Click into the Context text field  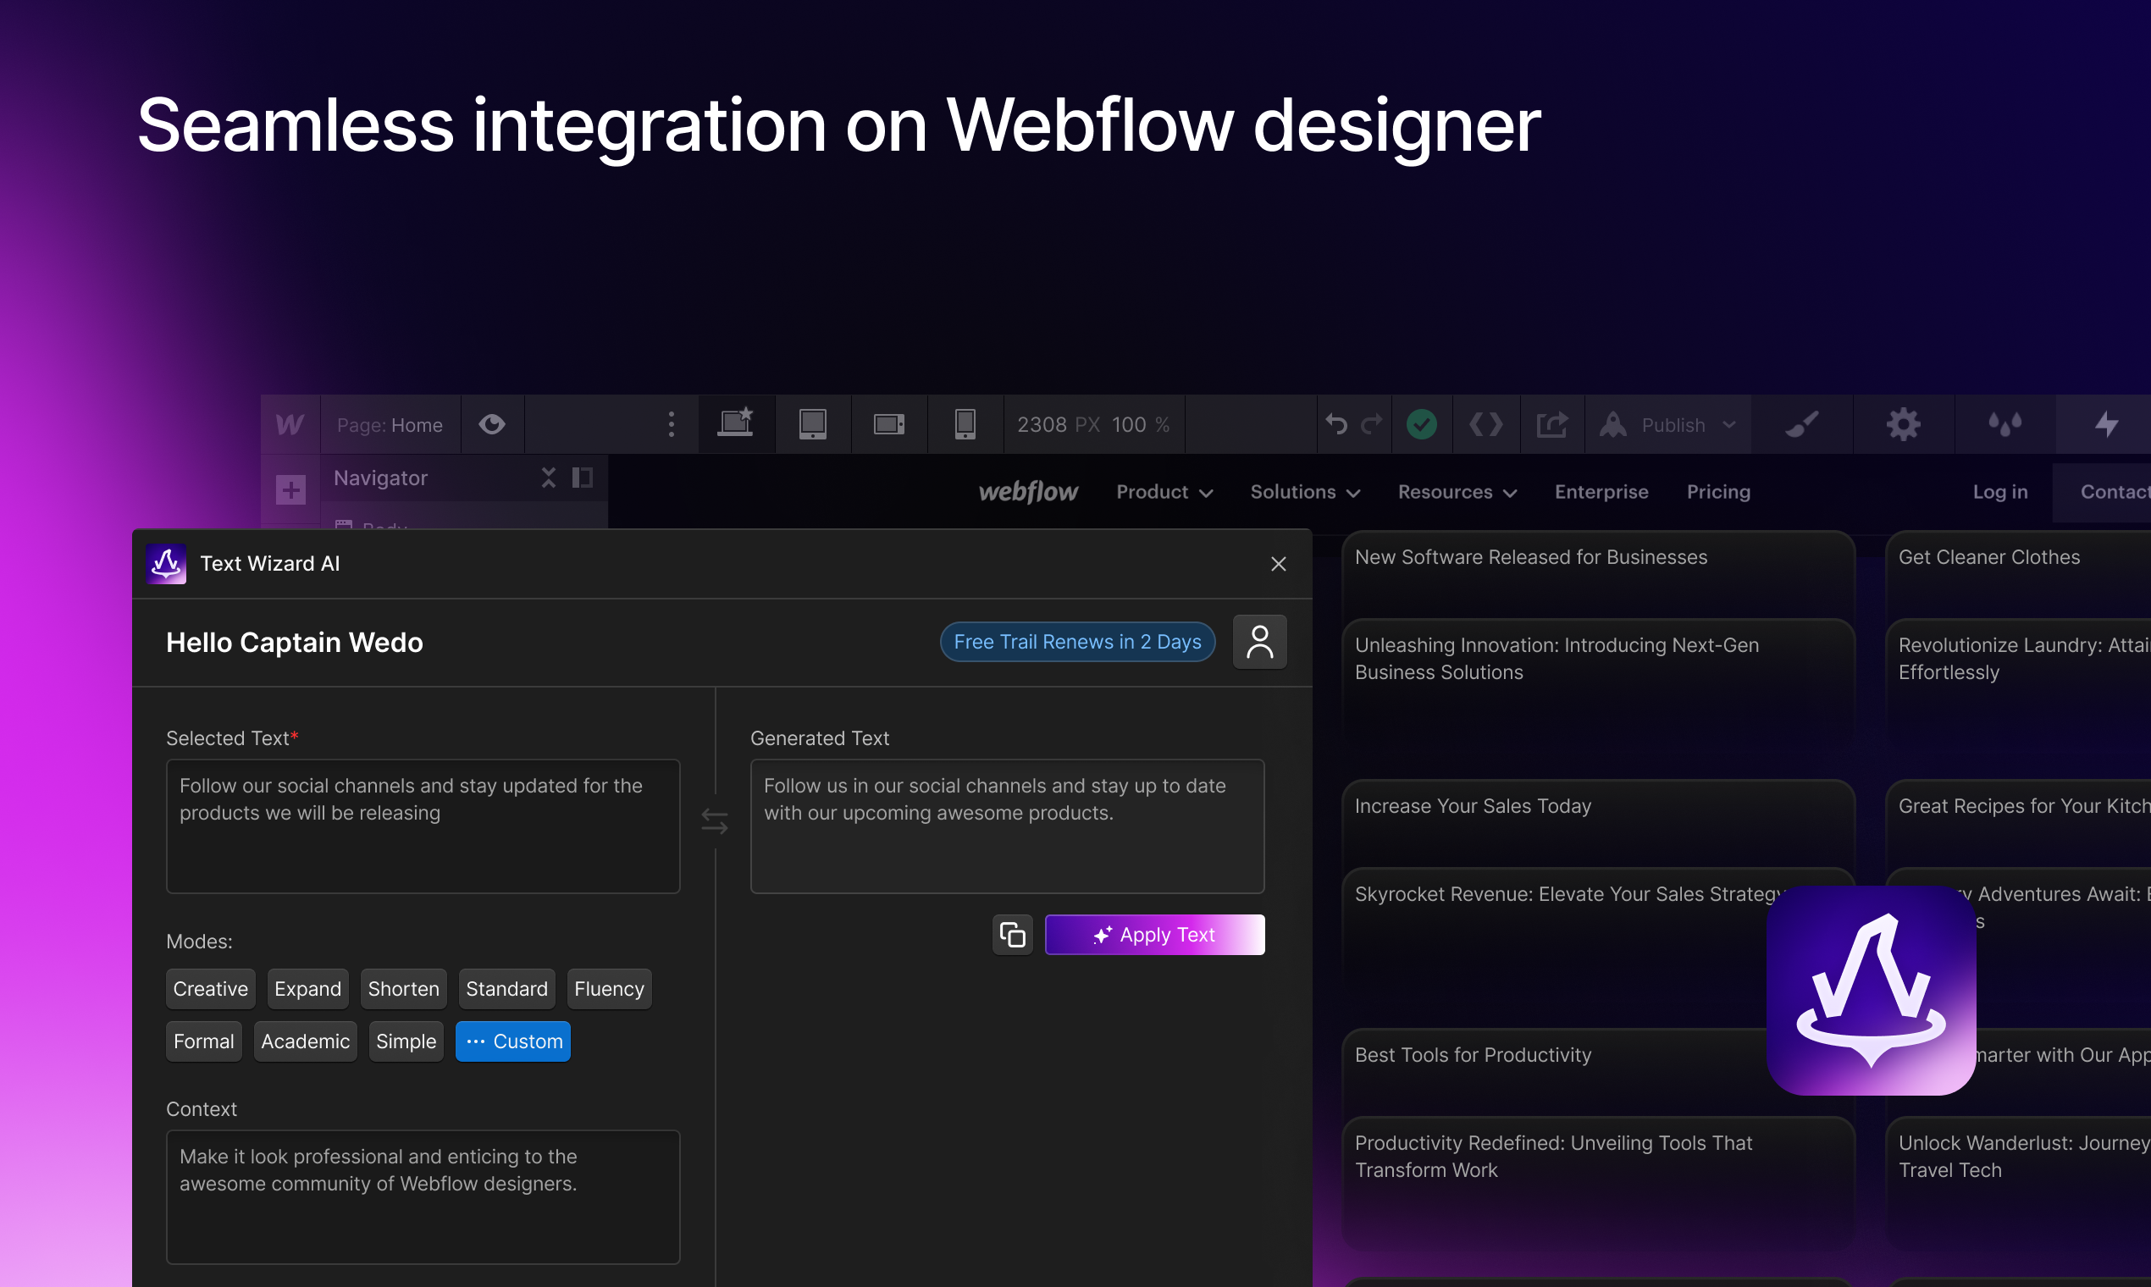423,1196
